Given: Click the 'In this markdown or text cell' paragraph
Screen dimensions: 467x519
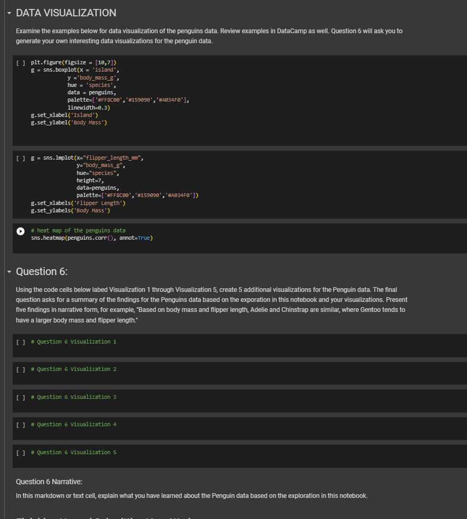Looking at the screenshot, I should 191,496.
